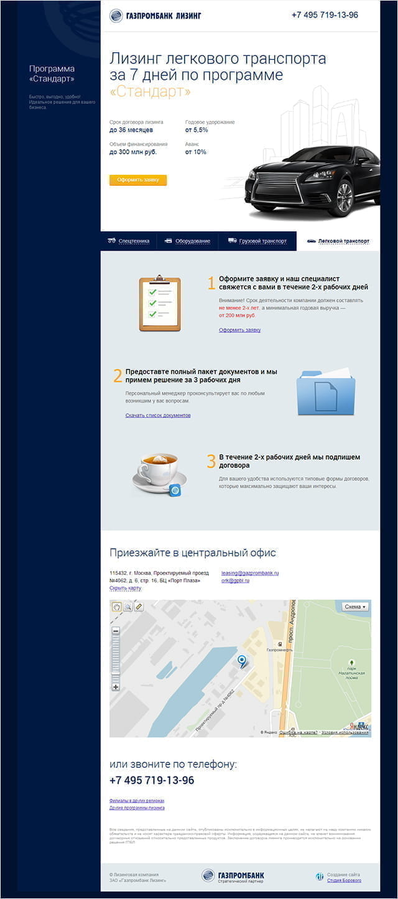Click the value до 300 млн руб.
Image resolution: width=398 pixels, height=899 pixels.
(133, 152)
